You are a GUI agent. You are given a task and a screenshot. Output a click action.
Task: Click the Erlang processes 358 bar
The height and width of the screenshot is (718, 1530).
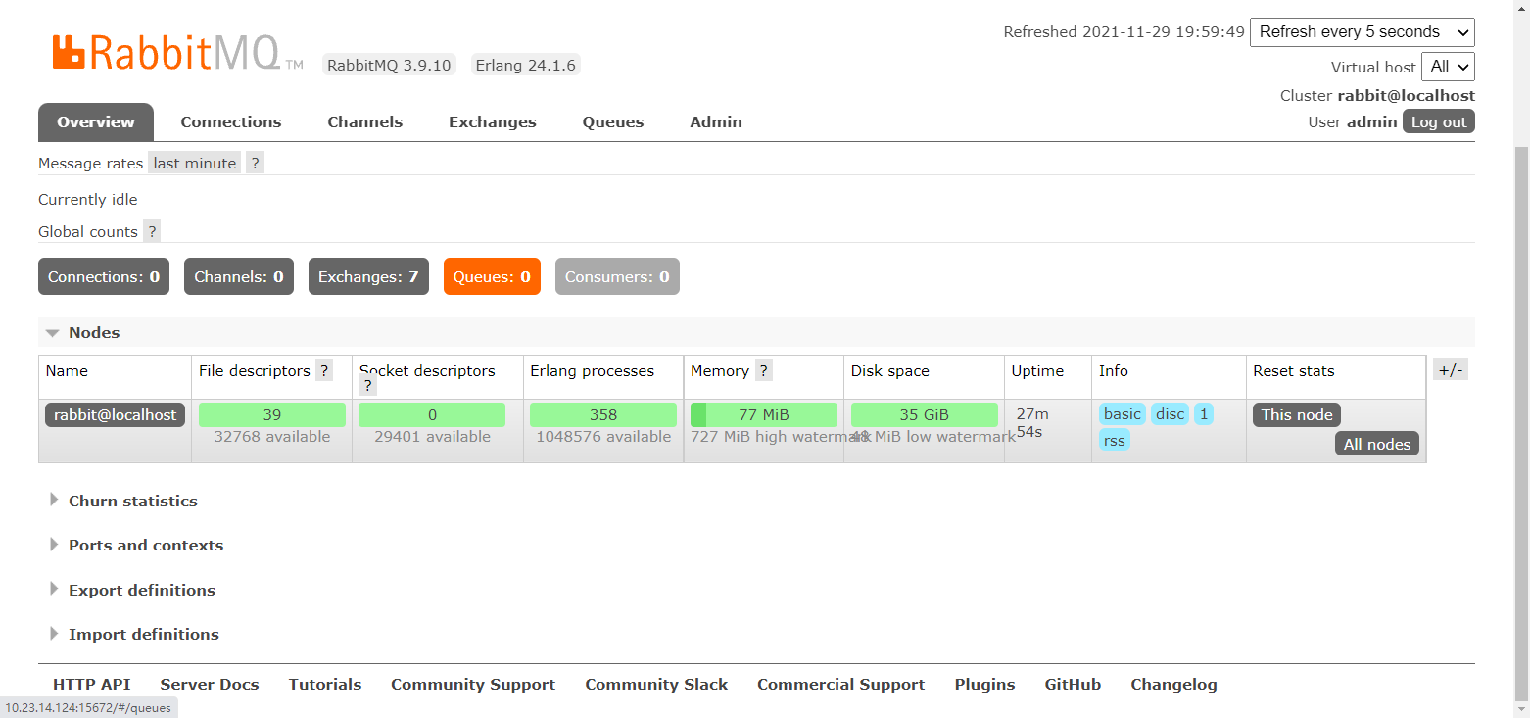tap(603, 415)
